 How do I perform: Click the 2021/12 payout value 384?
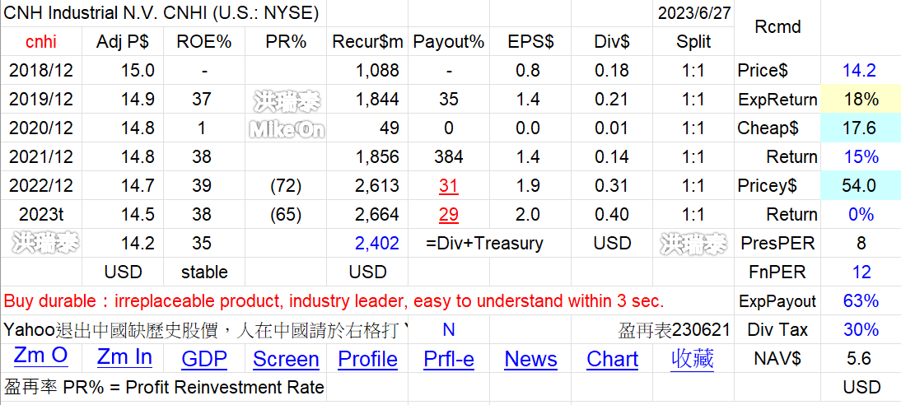coord(449,156)
